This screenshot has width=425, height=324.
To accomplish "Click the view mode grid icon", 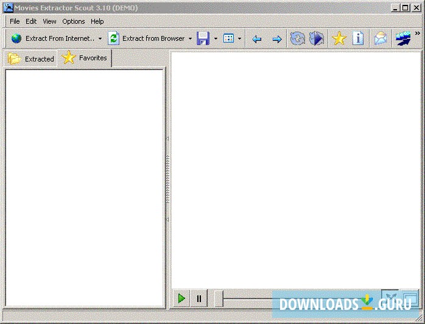I will tap(228, 38).
